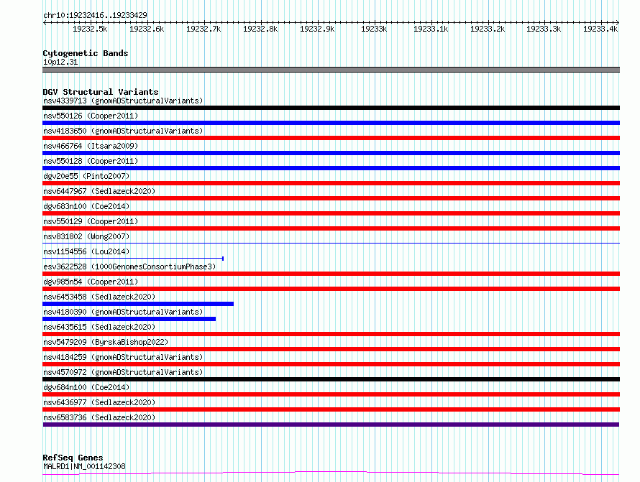Select the red nsv4183650 variant bar
This screenshot has height=482, width=640.
[331, 138]
